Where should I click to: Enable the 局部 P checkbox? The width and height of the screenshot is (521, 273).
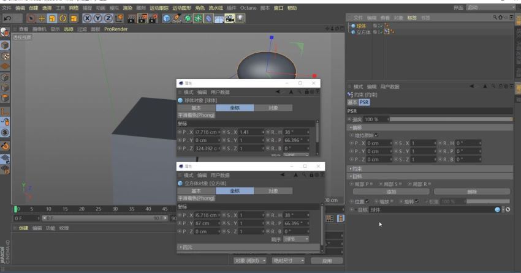(371, 184)
